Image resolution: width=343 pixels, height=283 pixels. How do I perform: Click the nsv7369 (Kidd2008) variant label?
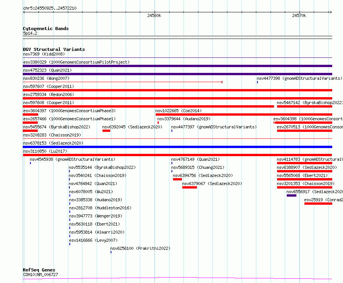click(44, 54)
